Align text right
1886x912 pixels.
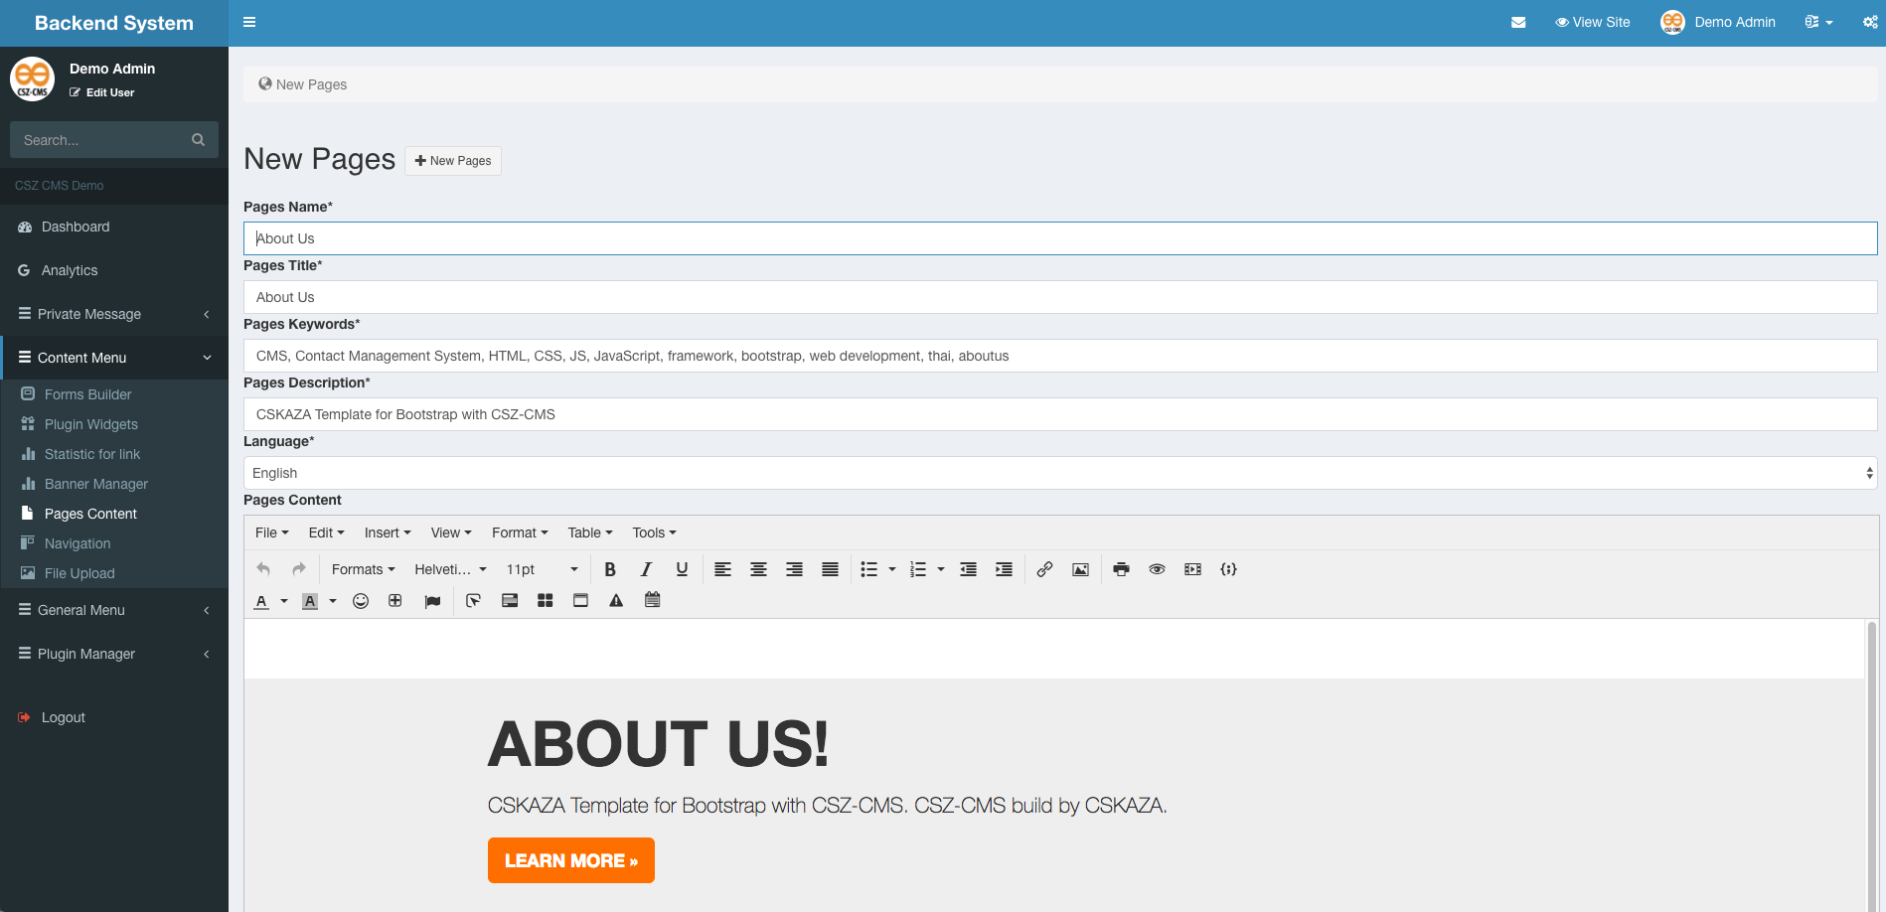pos(794,569)
